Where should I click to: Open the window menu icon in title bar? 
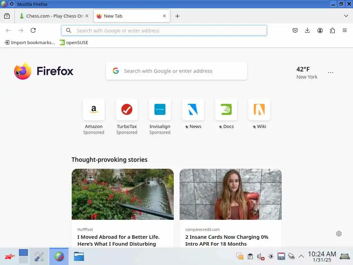[4, 4]
